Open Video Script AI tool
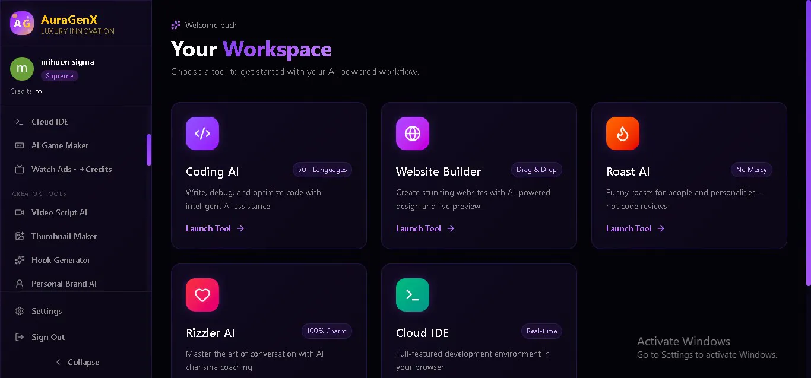Screen dimensions: 811x378 75,212
